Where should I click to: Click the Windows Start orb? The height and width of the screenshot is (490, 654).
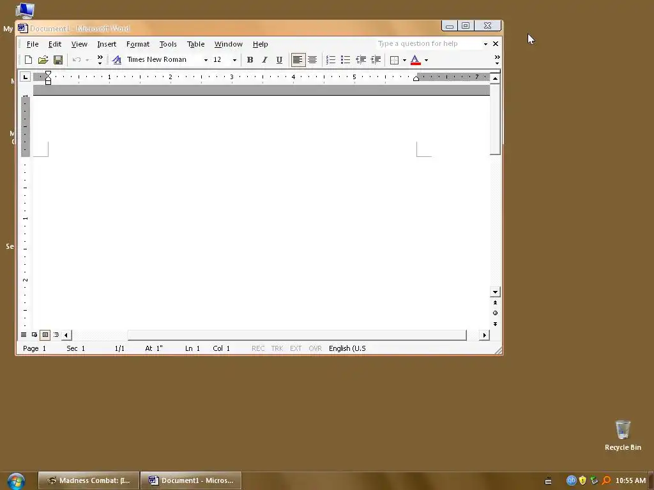(16, 481)
